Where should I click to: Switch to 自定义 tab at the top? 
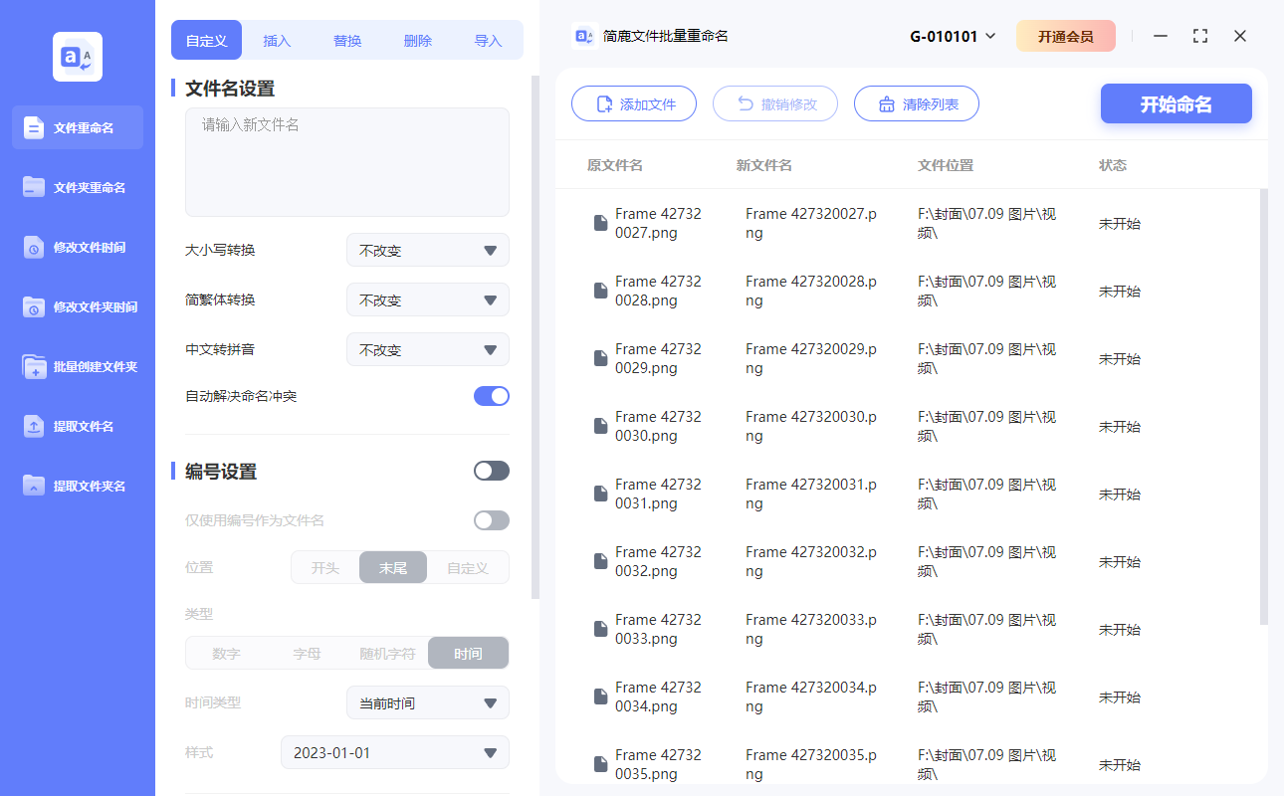point(207,41)
